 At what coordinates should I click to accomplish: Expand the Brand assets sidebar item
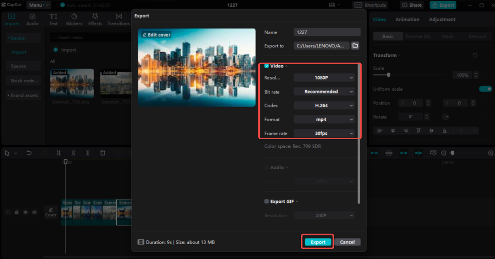[23, 95]
